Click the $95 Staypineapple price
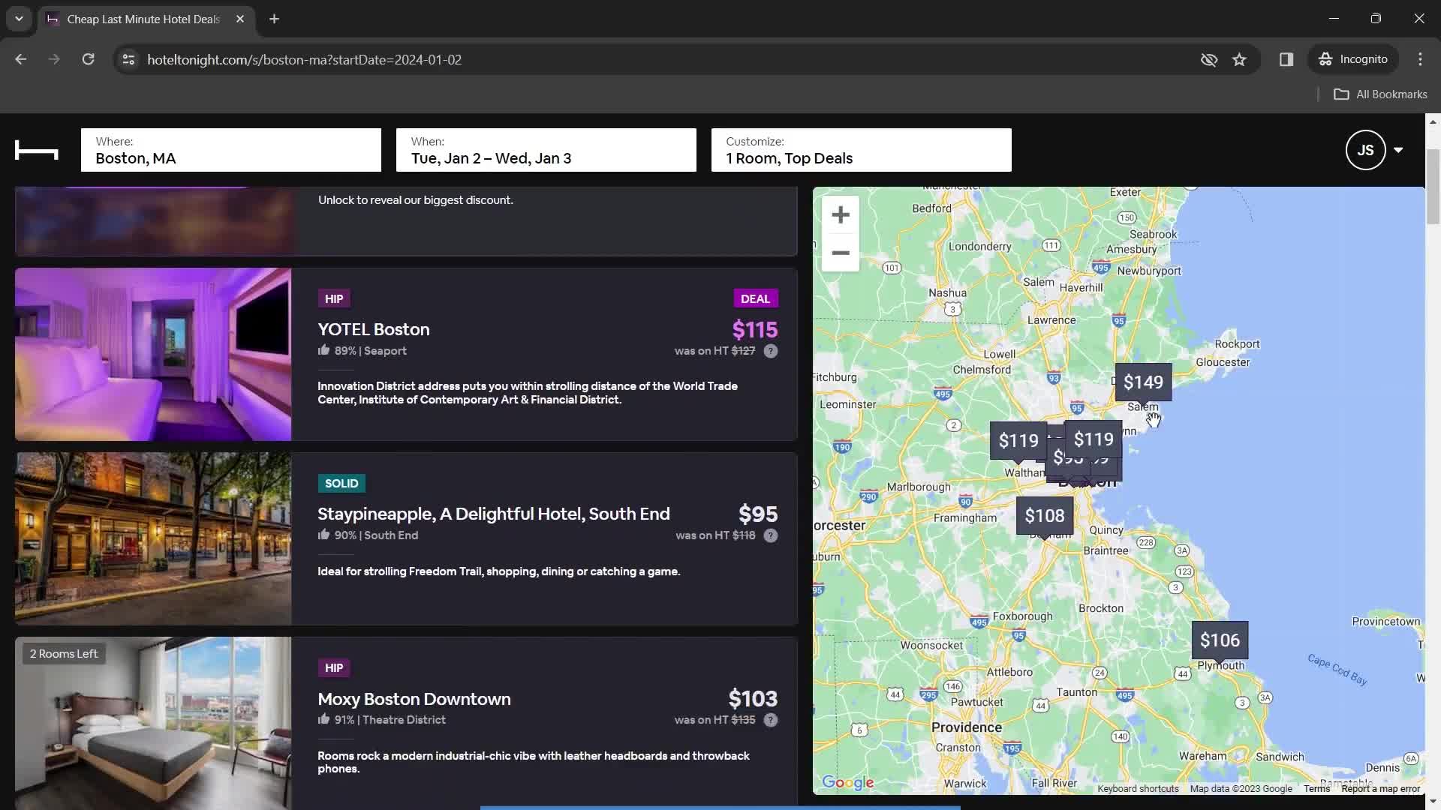 pyautogui.click(x=758, y=514)
